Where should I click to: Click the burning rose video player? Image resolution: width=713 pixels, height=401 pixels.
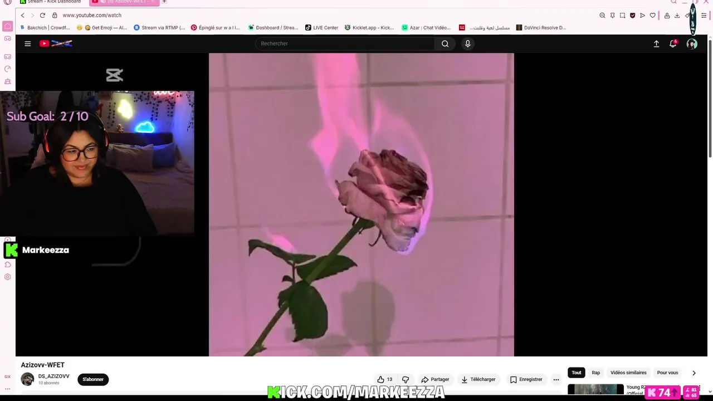click(x=361, y=204)
